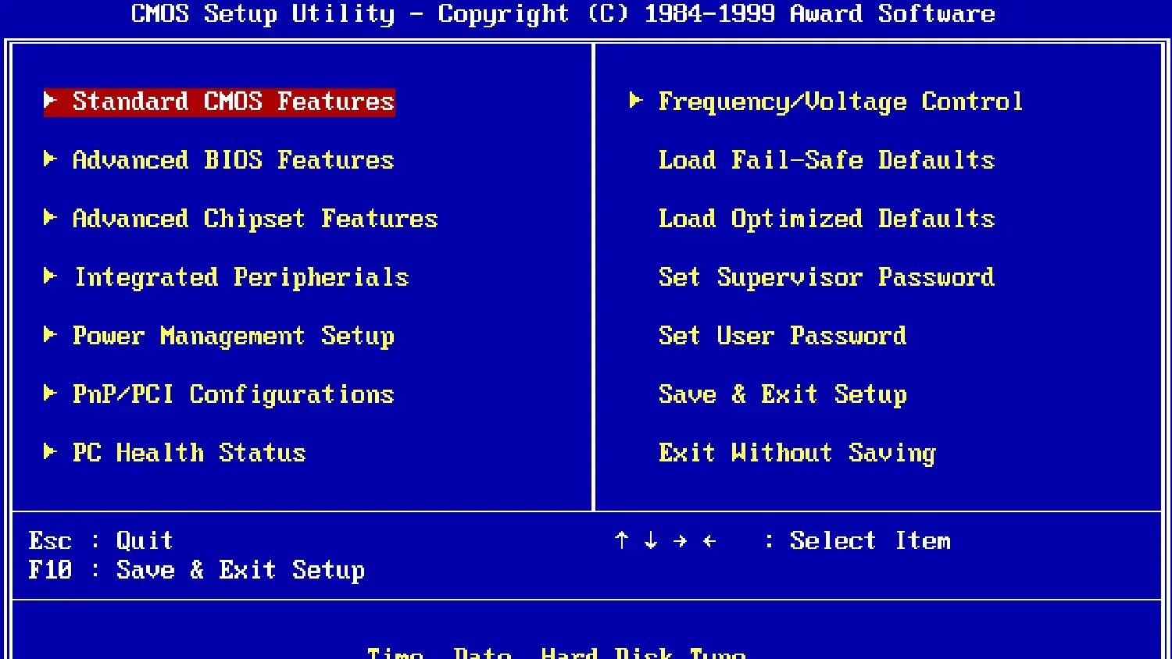Select Save & Exit Setup in right column

782,394
